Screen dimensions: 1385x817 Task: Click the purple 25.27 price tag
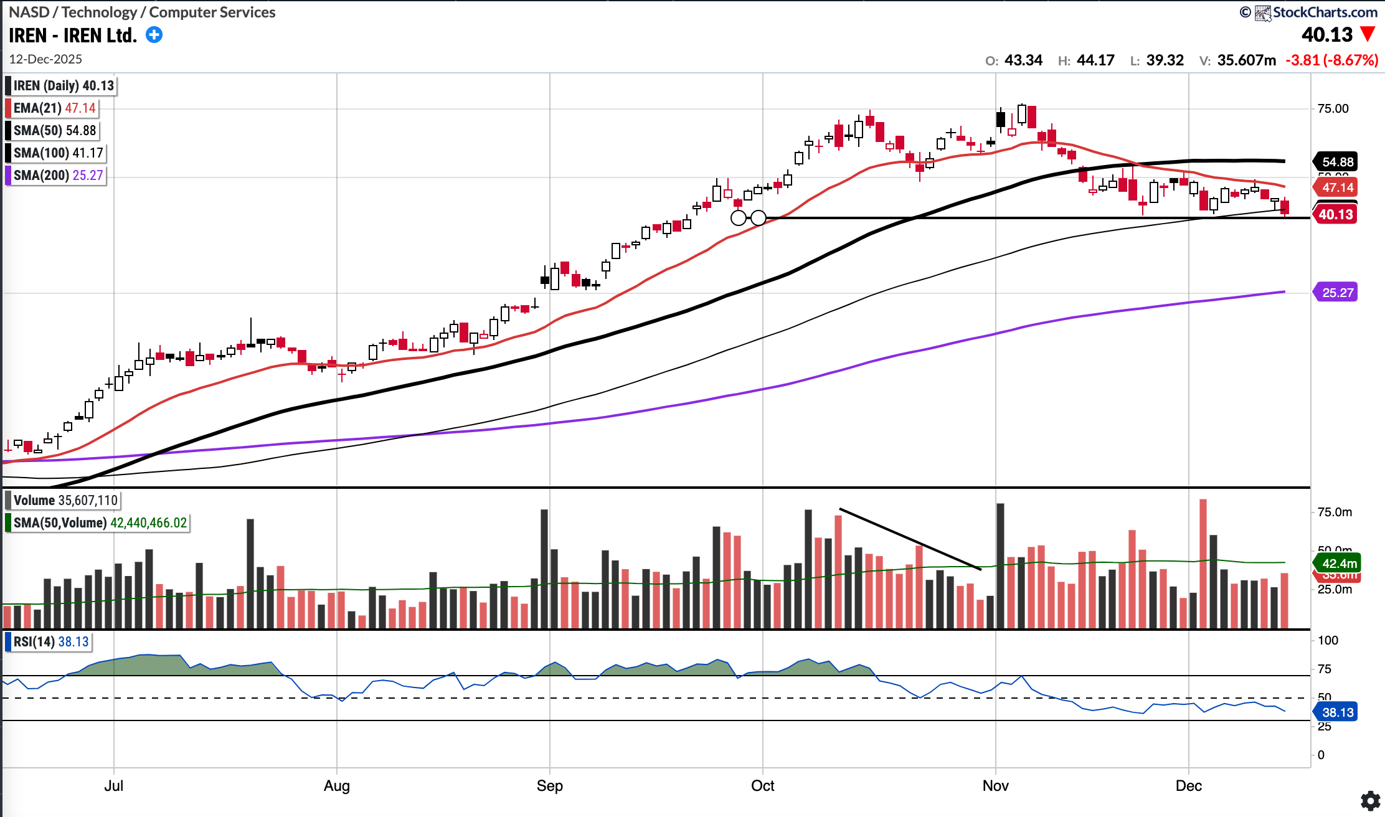pos(1337,292)
